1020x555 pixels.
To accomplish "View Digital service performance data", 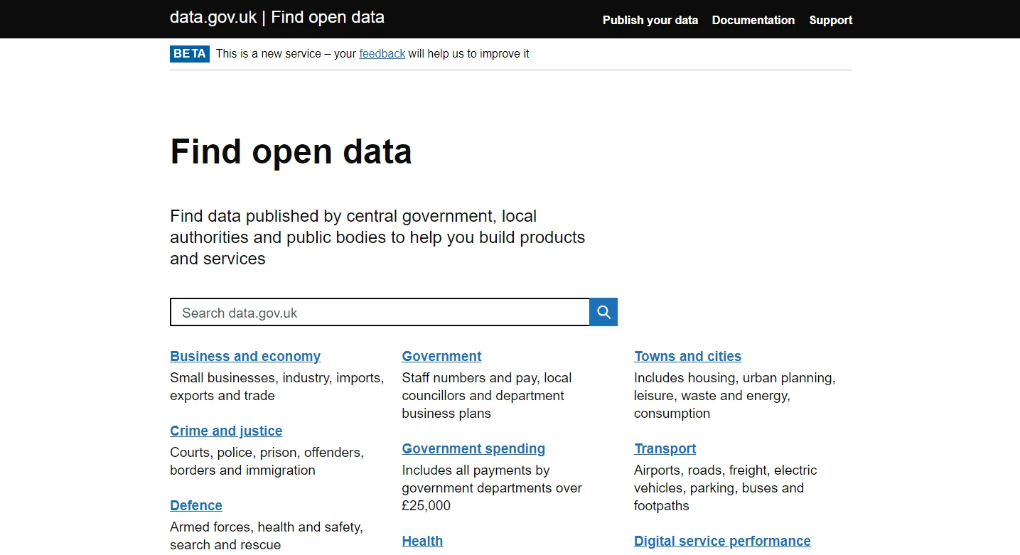I will point(722,541).
